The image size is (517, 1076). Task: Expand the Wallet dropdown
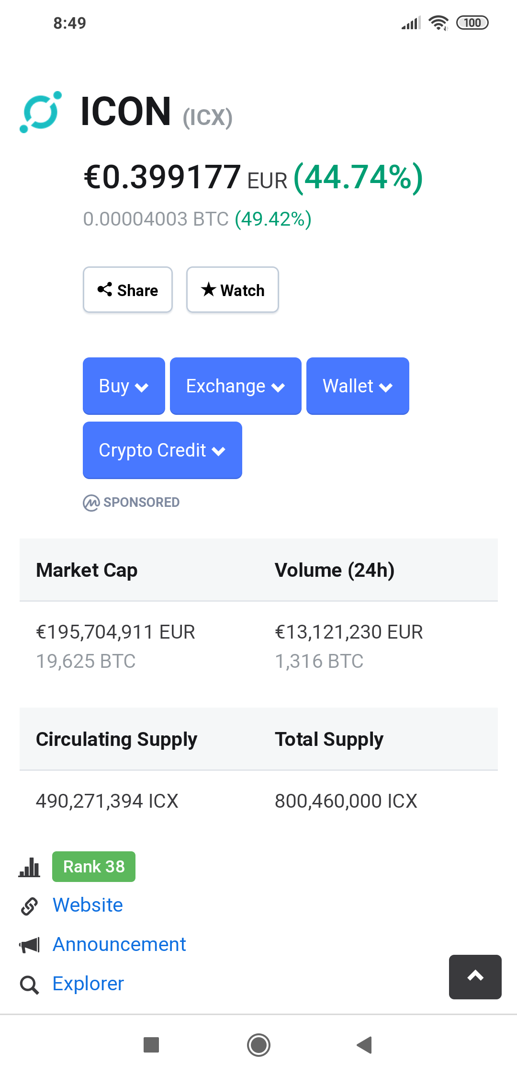point(358,386)
